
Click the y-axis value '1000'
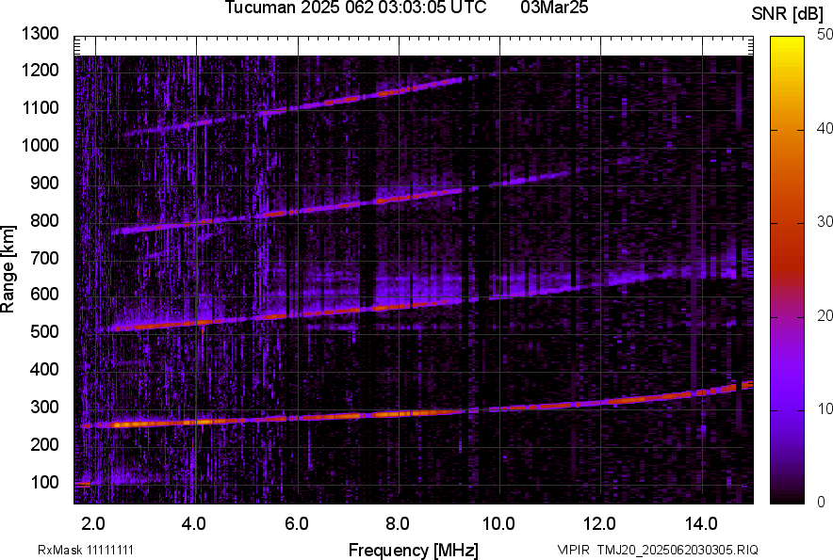[x=40, y=145]
